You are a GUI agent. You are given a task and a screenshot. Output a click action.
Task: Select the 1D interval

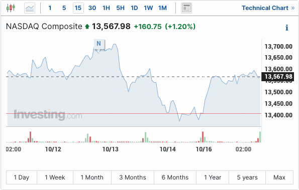click(134, 8)
